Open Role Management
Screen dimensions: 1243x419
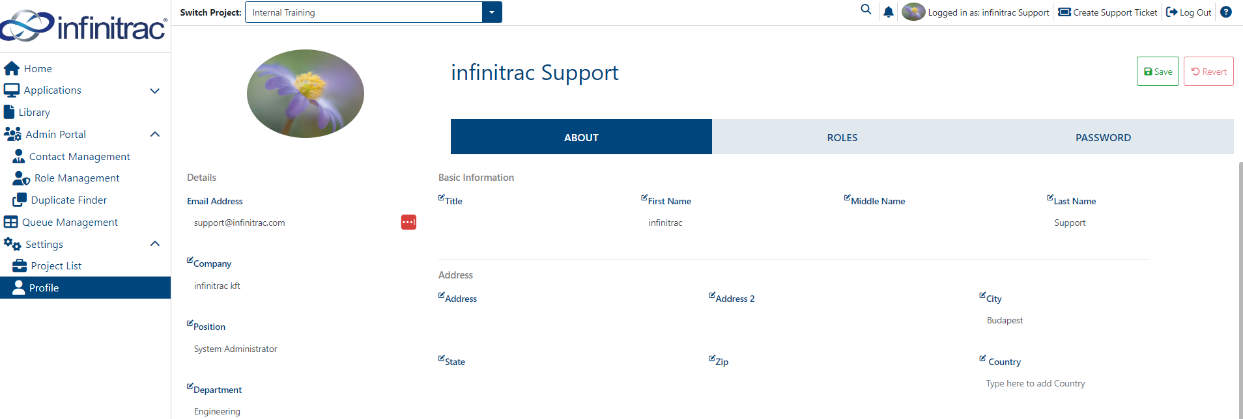click(x=85, y=178)
